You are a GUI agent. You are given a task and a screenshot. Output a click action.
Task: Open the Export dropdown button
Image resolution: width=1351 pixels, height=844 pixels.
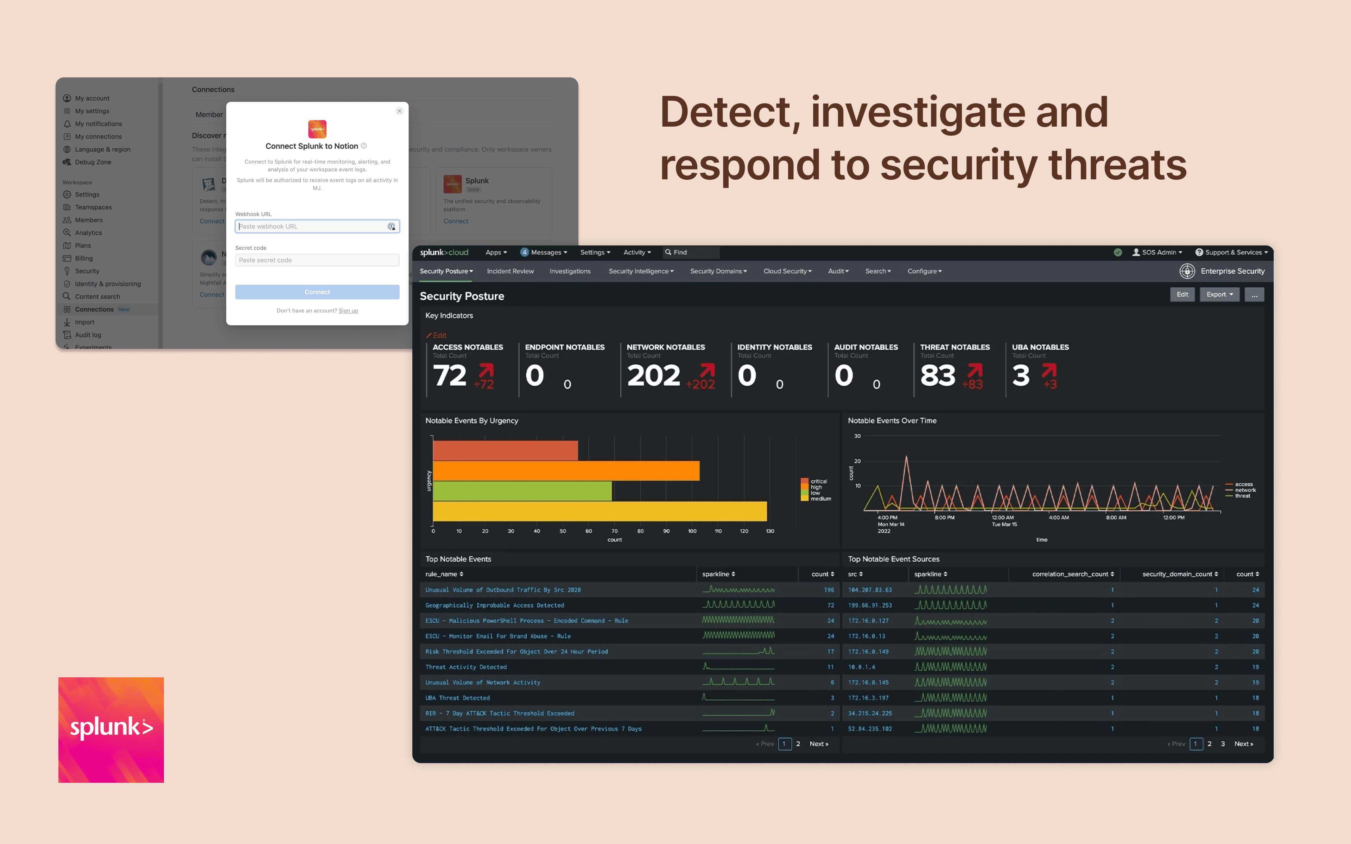(1219, 295)
